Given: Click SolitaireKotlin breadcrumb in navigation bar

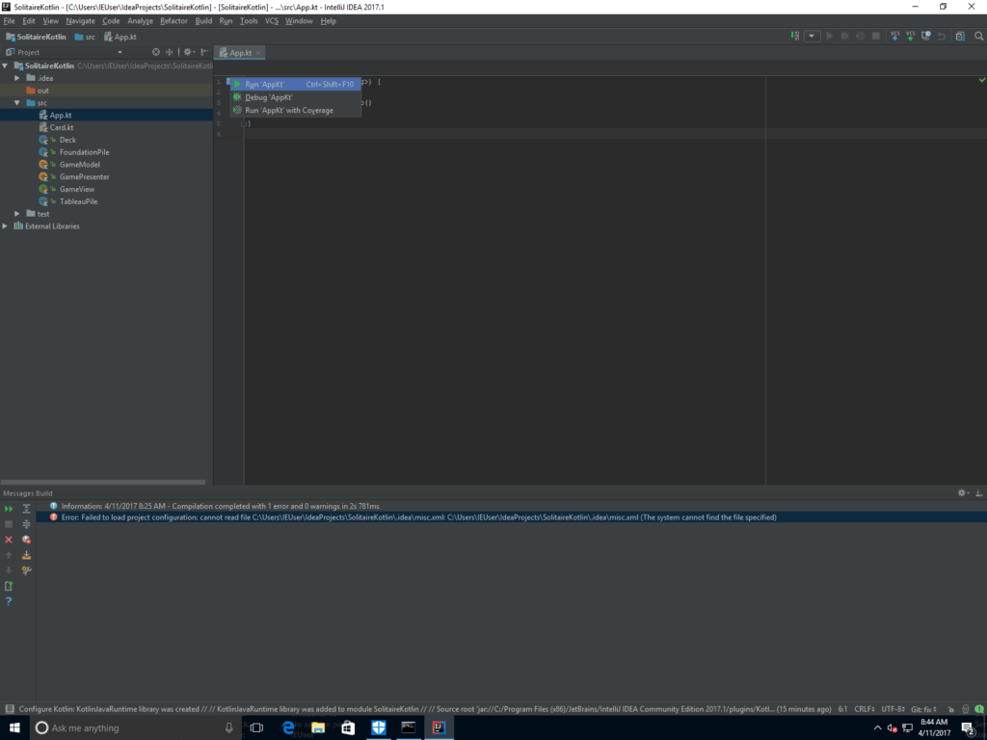Looking at the screenshot, I should [x=36, y=37].
